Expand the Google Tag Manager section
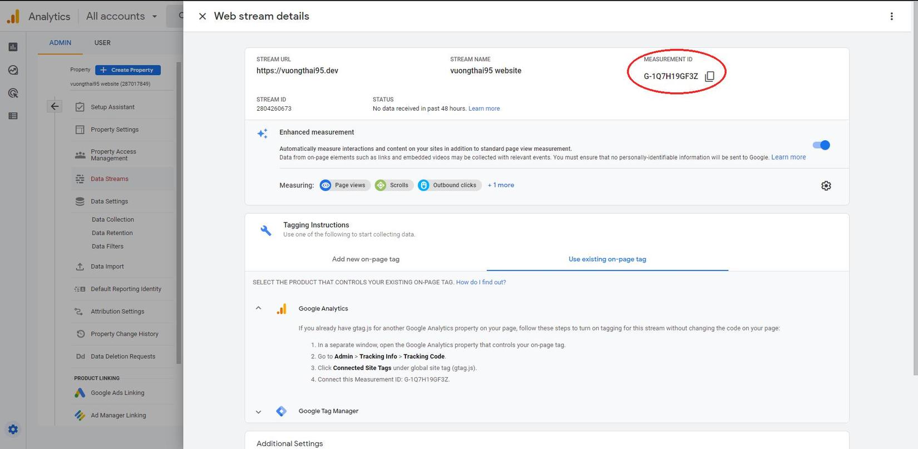Image resolution: width=918 pixels, height=449 pixels. pyautogui.click(x=258, y=412)
